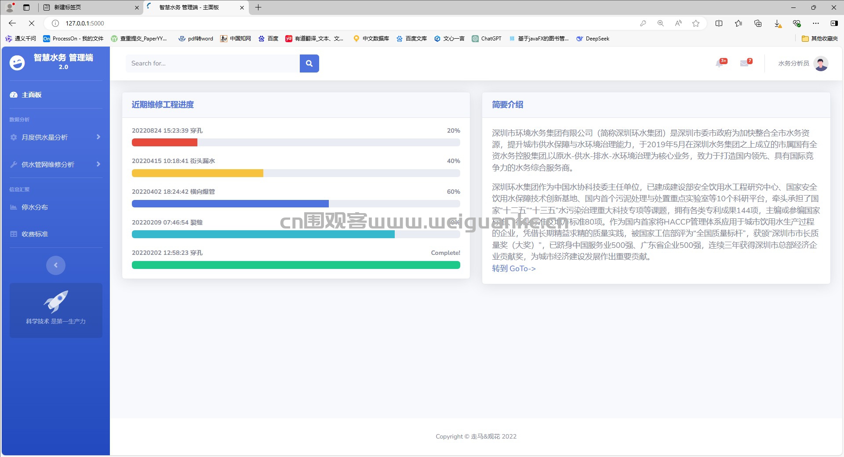Open the messages envelope with 7 badge
The height and width of the screenshot is (457, 844).
(746, 63)
